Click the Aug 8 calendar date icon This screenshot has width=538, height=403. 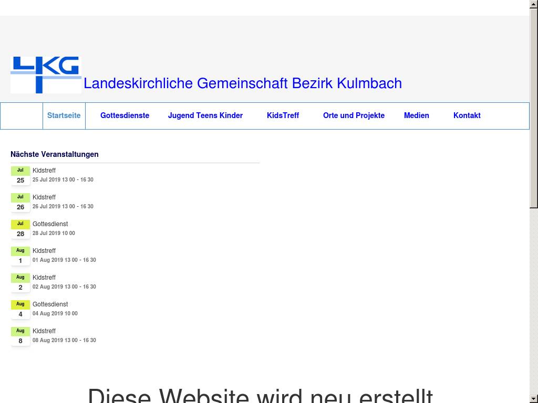(x=20, y=336)
